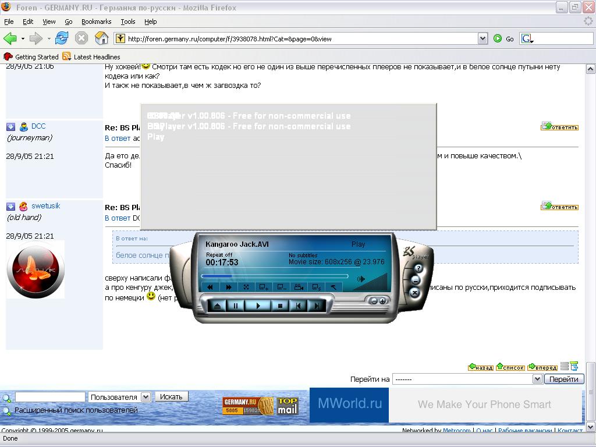
Task: Click the speaker mute icon in BS Player
Action: click(361, 279)
